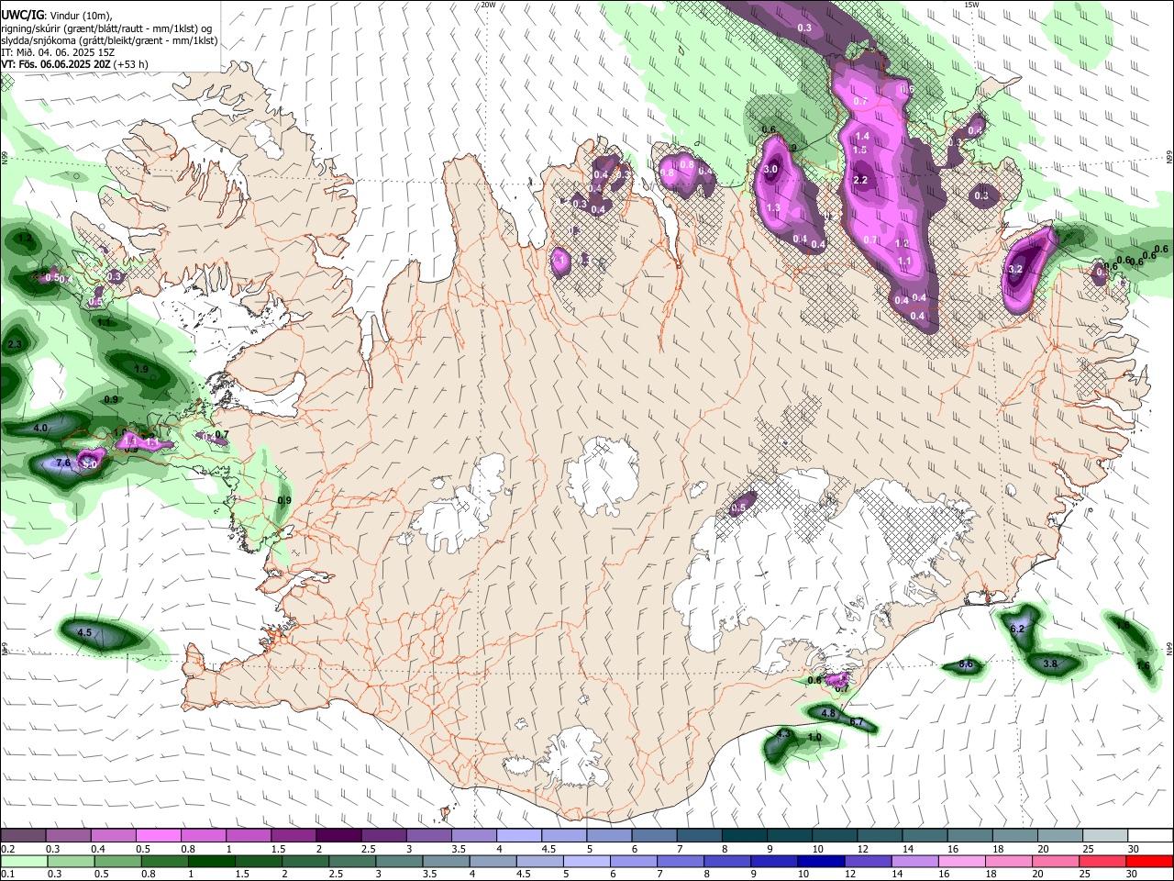Click the deep blue swatch labeled 10 in the lower legend row

[821, 861]
